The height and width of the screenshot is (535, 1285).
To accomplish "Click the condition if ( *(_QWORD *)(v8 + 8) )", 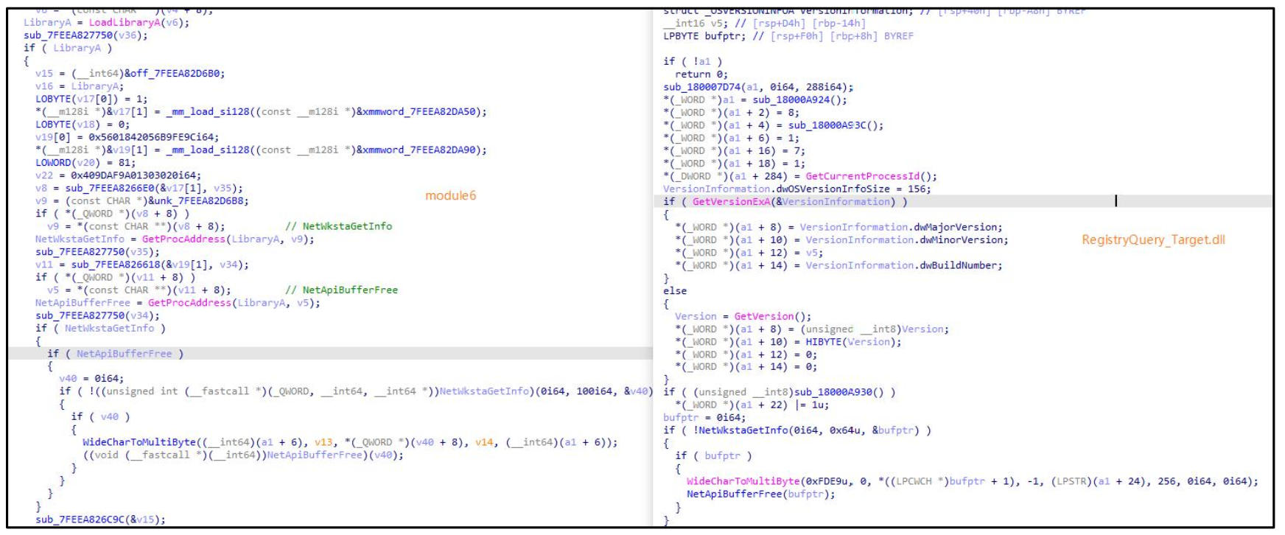I will pyautogui.click(x=112, y=214).
